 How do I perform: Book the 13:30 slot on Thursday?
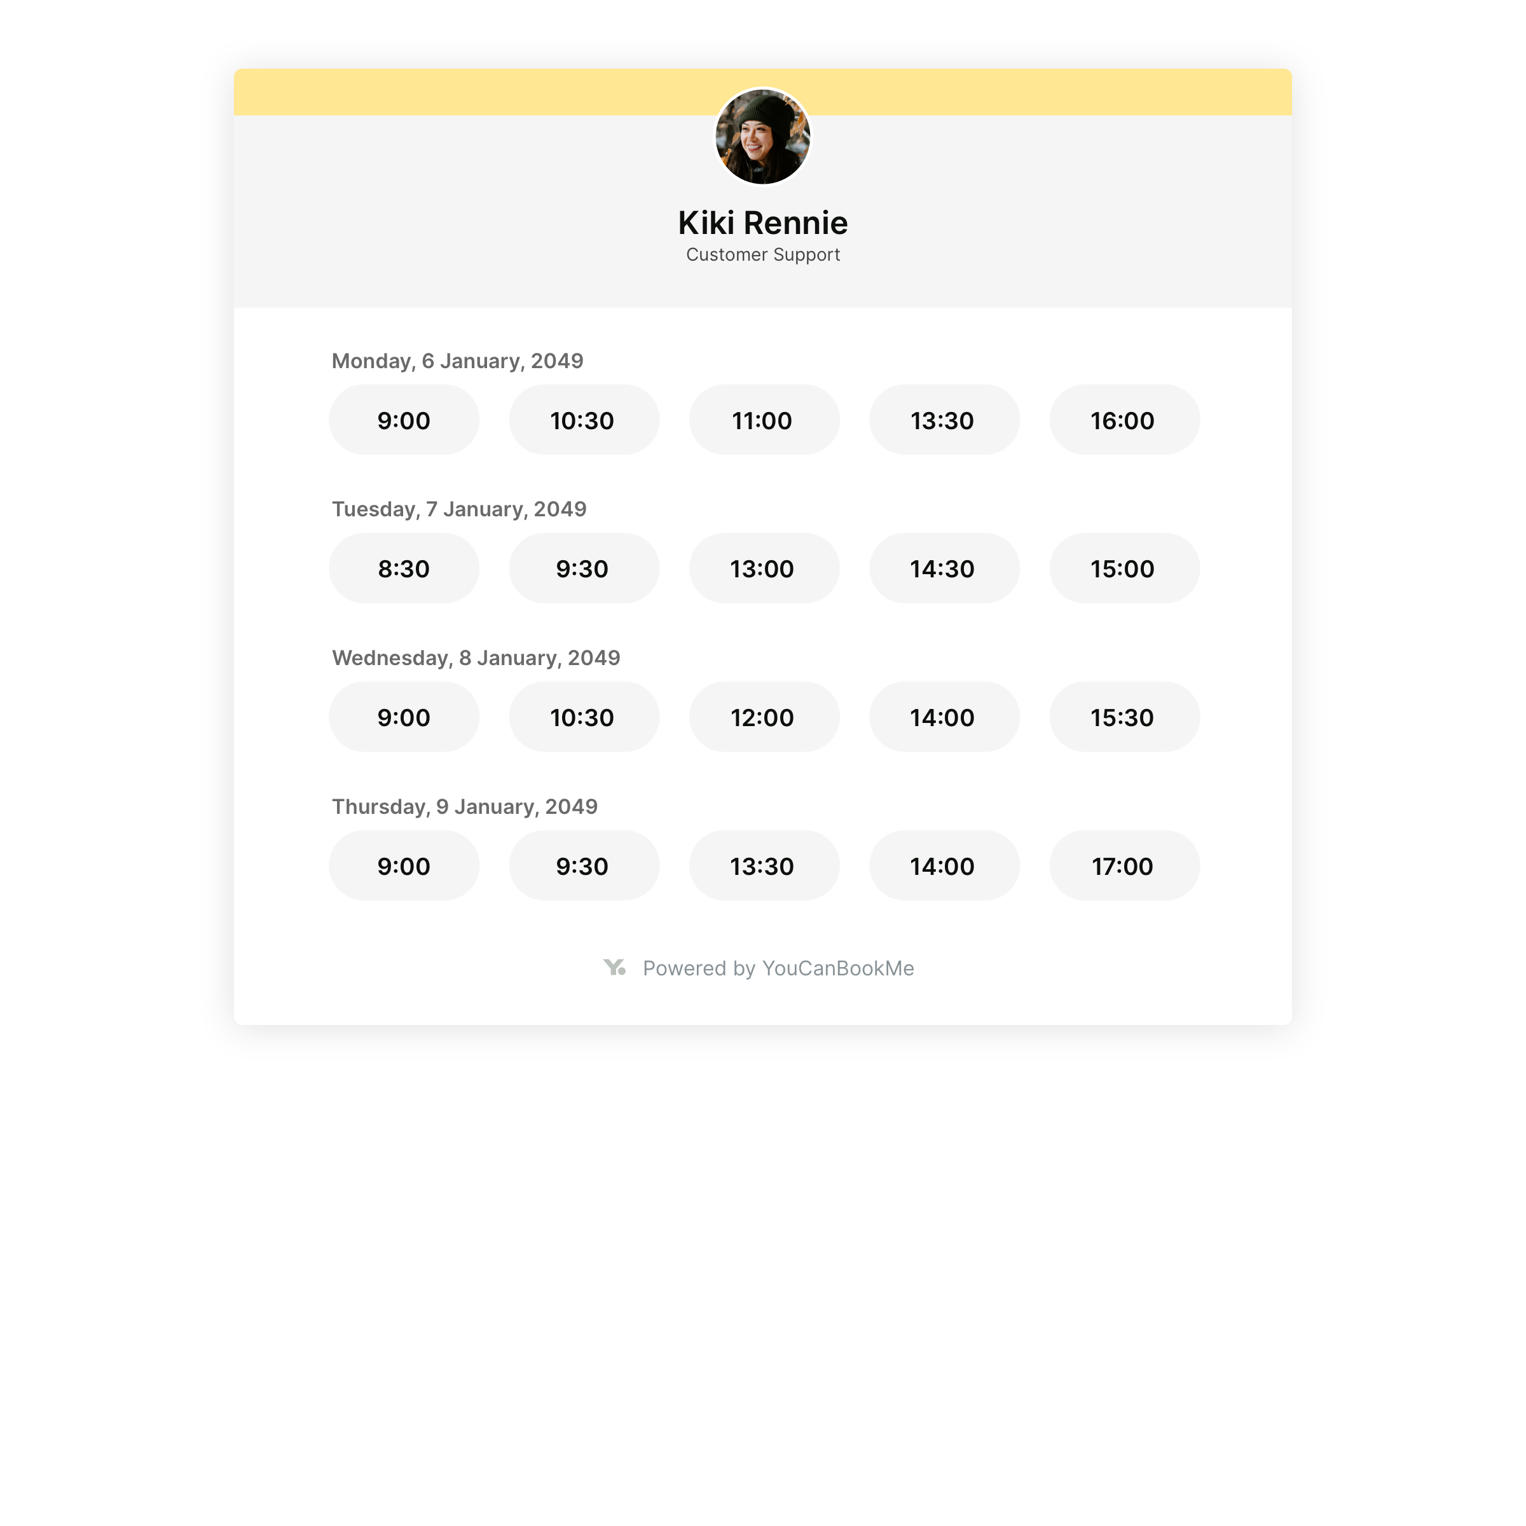click(764, 865)
